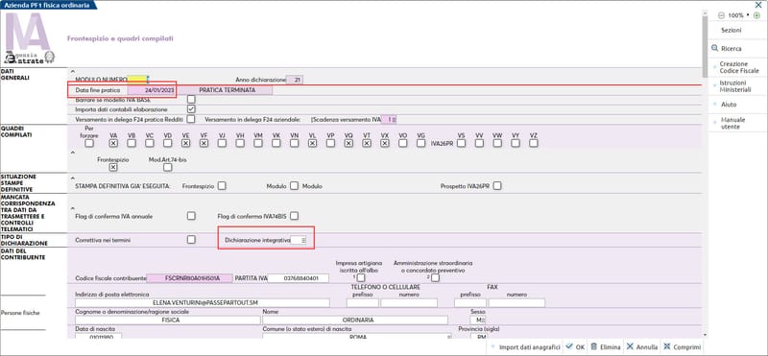Screen dimensions: 768x356
Task: Click the telefono prefisso field
Action: point(363,303)
